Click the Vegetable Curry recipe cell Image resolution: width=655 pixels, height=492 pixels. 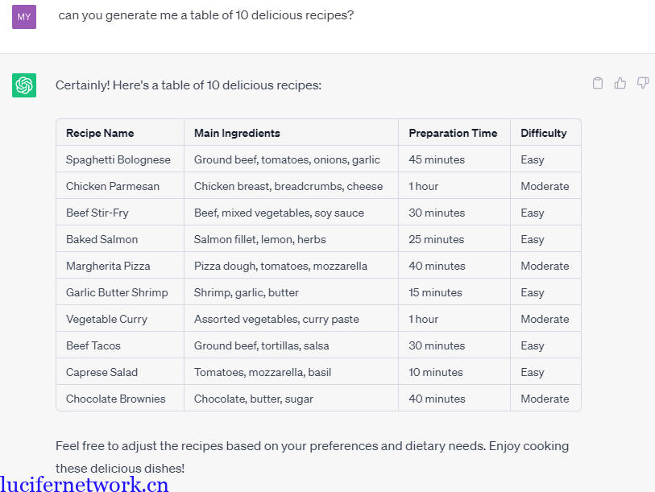[106, 319]
